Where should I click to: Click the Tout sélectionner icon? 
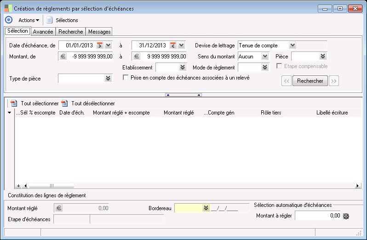click(x=14, y=103)
